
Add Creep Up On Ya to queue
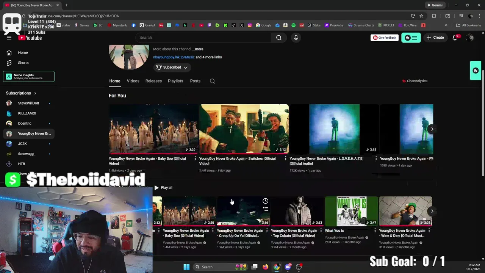click(x=265, y=209)
